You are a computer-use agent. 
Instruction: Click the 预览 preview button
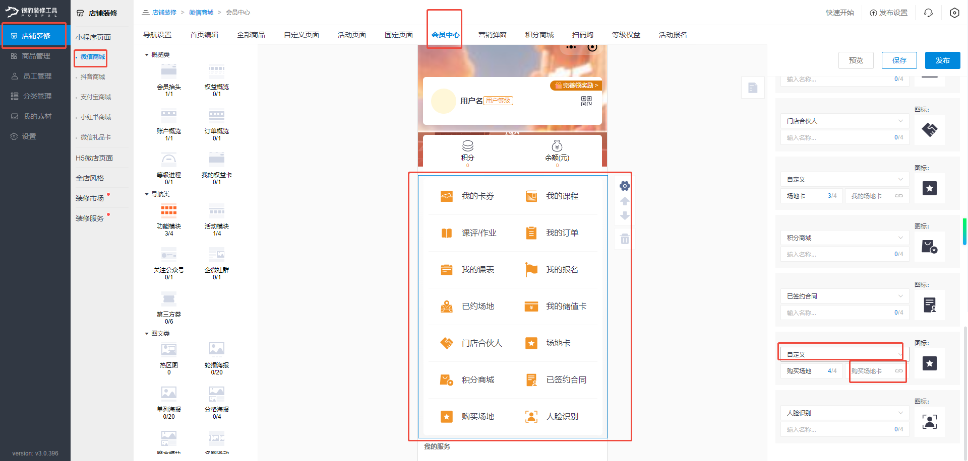[x=856, y=60]
